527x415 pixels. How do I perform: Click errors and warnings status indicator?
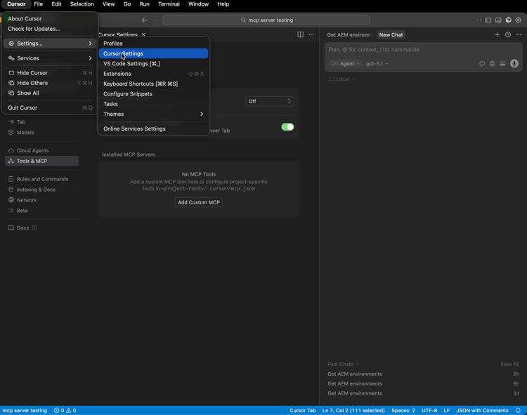point(65,410)
